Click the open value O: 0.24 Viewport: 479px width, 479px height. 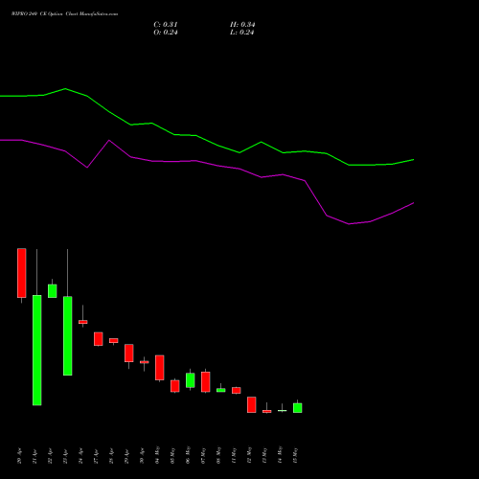(166, 33)
